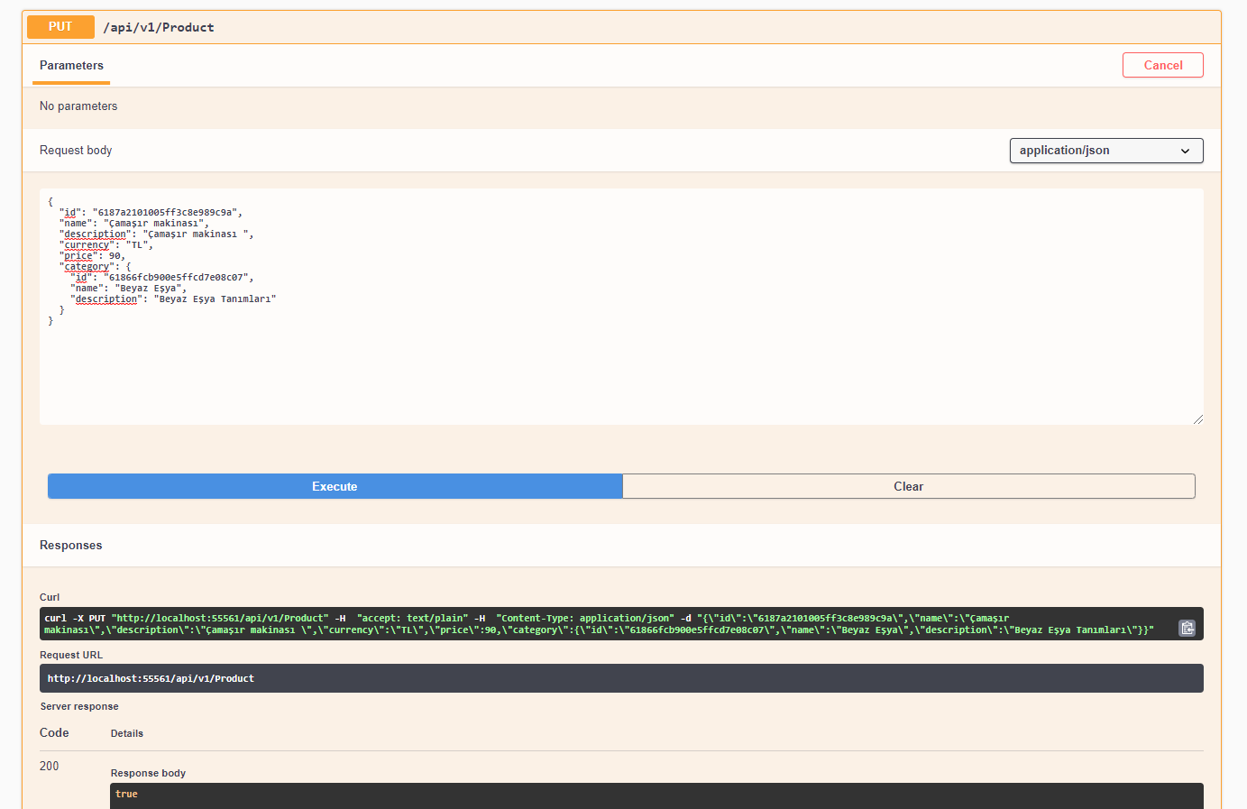Click the Request URL text box
The image size is (1247, 809).
pos(621,678)
